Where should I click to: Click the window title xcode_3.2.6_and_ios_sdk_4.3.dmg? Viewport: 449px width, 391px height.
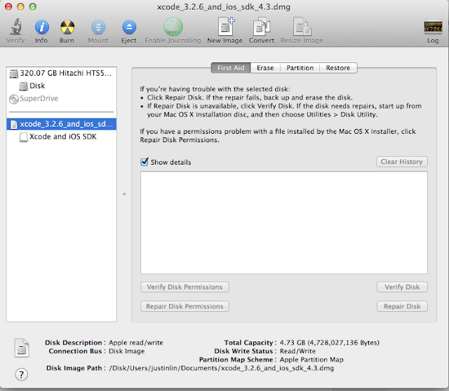coord(223,7)
